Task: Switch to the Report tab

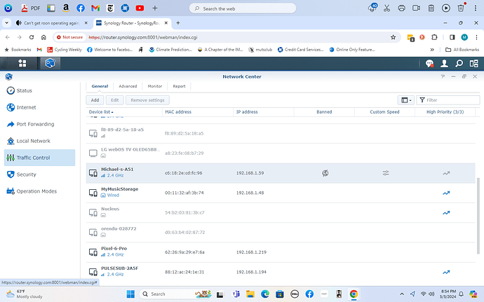Action: point(179,86)
